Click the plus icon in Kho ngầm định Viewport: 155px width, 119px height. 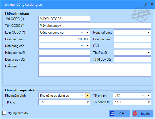click(82, 95)
